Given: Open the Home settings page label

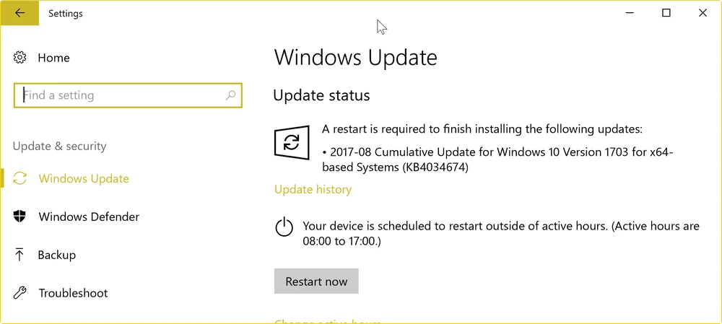Looking at the screenshot, I should (54, 58).
